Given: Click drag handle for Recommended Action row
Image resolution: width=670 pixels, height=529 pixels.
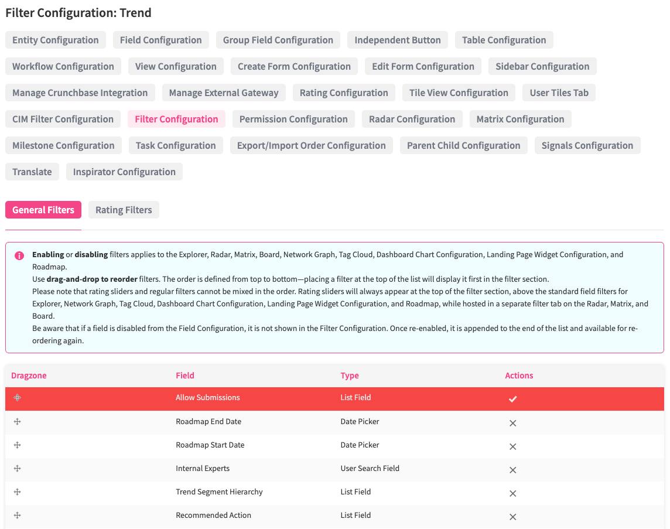Looking at the screenshot, I should pos(18,516).
